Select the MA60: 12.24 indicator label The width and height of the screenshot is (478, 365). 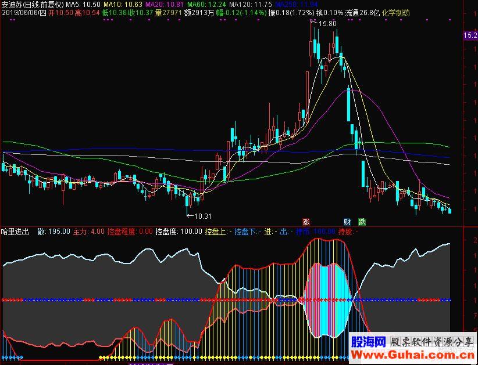[206, 5]
